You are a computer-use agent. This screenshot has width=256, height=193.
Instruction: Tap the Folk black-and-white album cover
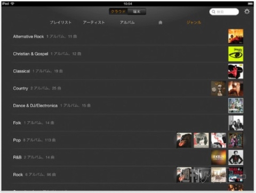coord(236,123)
